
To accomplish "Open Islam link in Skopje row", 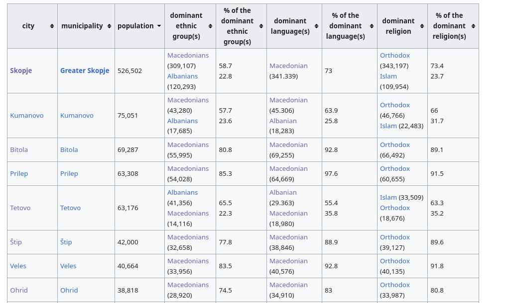I will pyautogui.click(x=388, y=76).
